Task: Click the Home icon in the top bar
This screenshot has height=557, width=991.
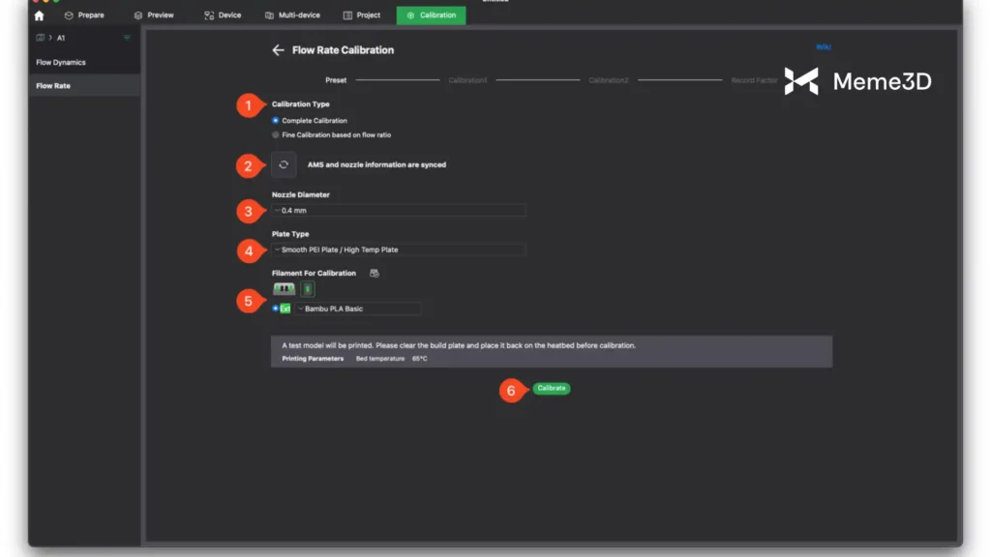Action: [39, 15]
